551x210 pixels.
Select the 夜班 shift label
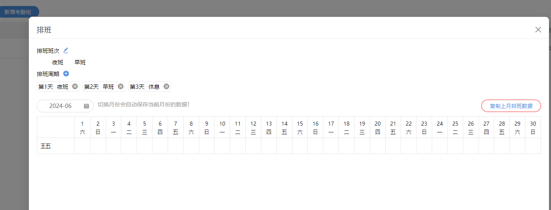[58, 62]
